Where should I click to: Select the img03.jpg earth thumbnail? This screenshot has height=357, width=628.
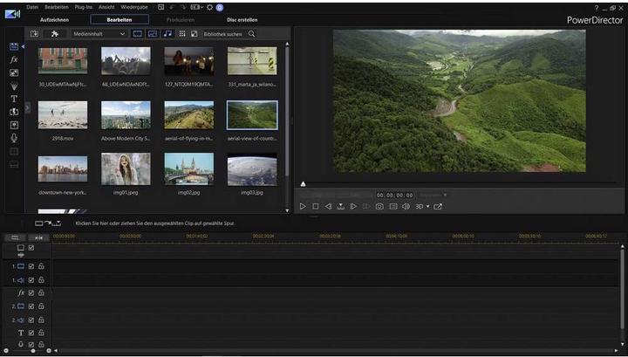point(252,169)
